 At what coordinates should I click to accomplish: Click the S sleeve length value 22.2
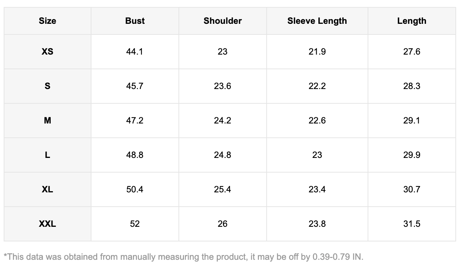click(x=317, y=86)
